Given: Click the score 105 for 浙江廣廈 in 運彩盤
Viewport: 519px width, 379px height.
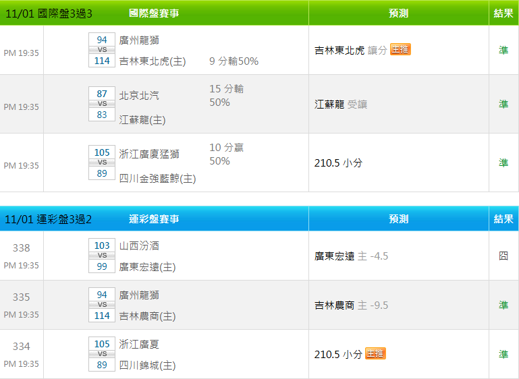Looking at the screenshot, I should coord(102,344).
